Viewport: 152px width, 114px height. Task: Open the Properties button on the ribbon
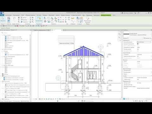9,20
